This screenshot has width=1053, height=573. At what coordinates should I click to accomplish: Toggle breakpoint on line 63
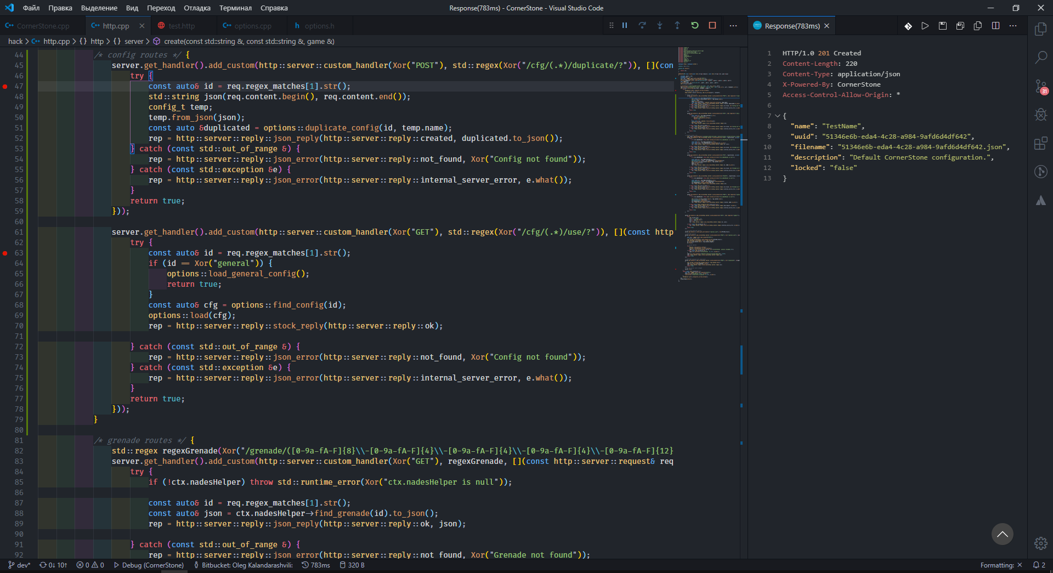(x=5, y=253)
